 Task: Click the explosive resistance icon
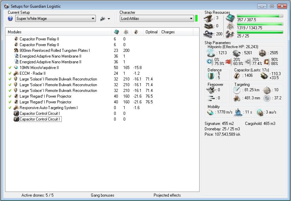(x=266, y=62)
